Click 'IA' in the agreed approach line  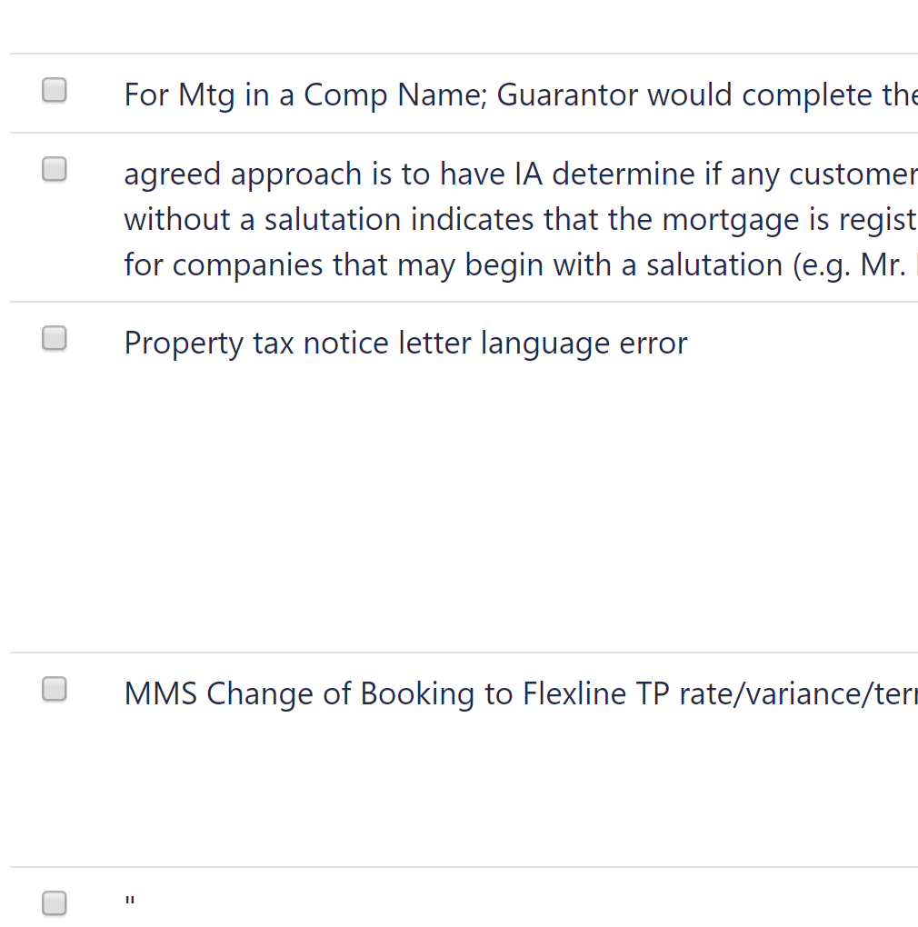click(x=528, y=174)
